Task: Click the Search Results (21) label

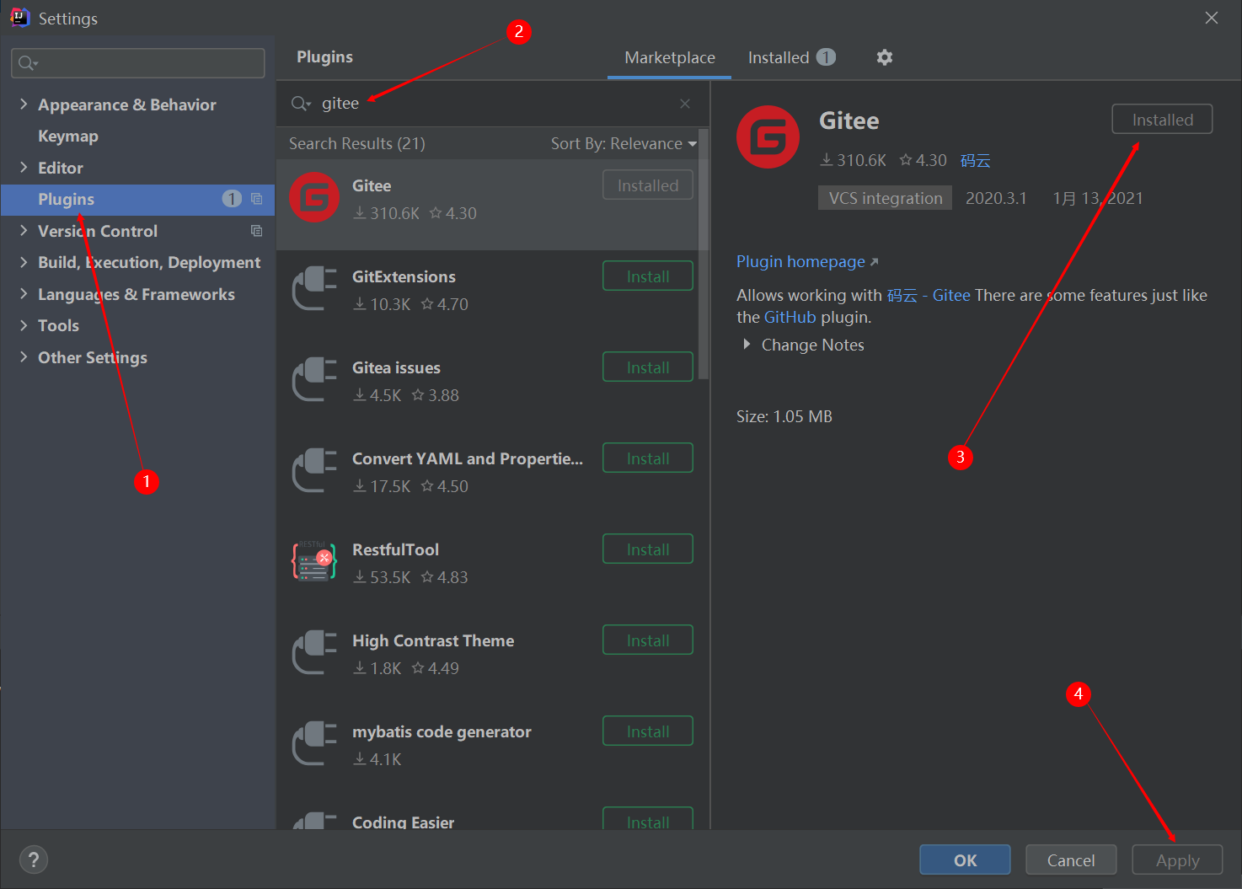Action: 356,143
